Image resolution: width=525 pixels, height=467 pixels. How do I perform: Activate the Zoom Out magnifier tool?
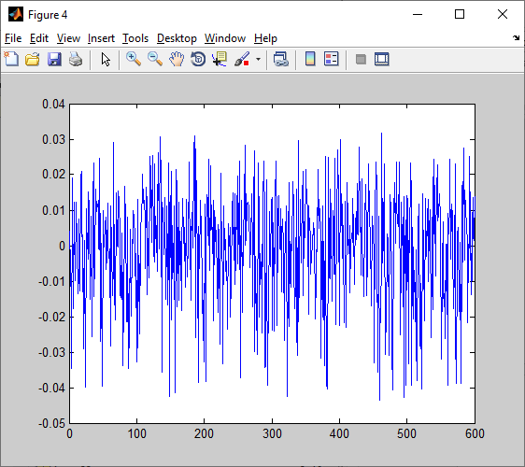pyautogui.click(x=155, y=59)
